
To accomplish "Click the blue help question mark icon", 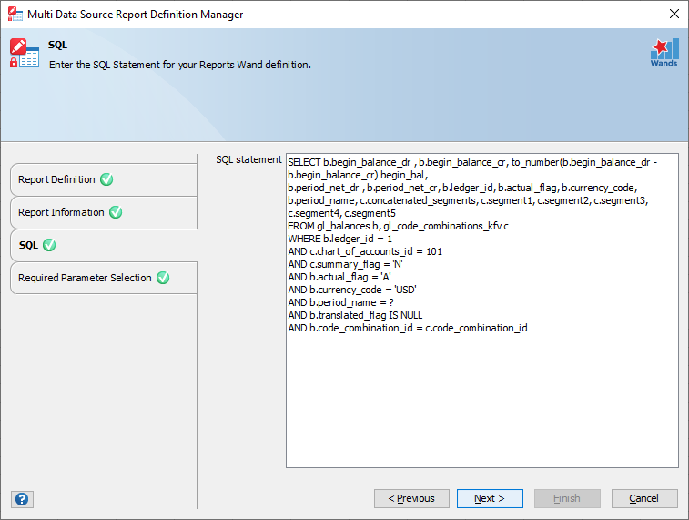I will click(22, 499).
